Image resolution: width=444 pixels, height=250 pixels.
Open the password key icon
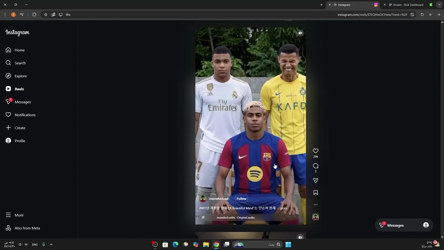tap(68, 15)
